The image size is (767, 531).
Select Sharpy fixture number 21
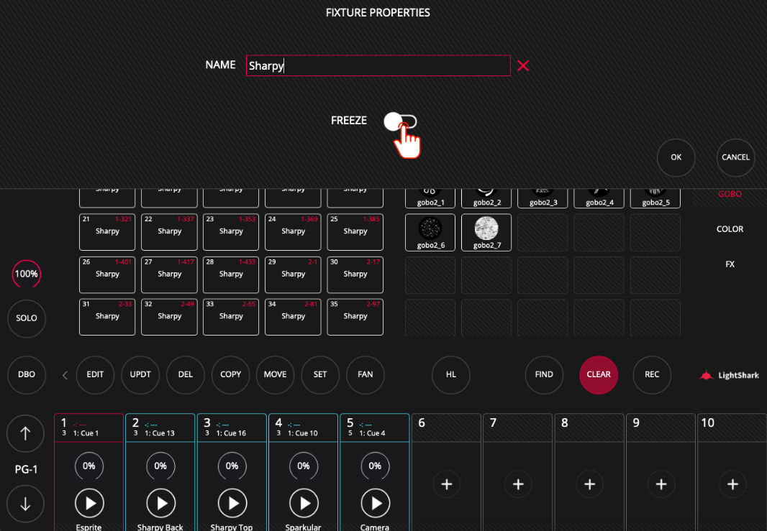click(x=107, y=232)
